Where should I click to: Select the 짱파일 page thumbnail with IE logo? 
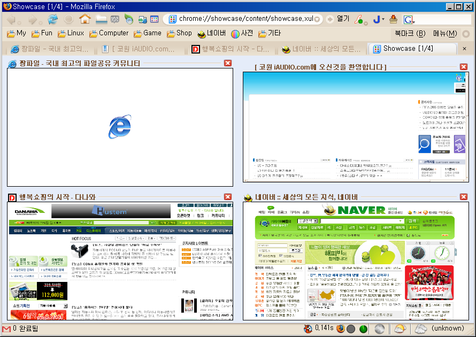[120, 127]
